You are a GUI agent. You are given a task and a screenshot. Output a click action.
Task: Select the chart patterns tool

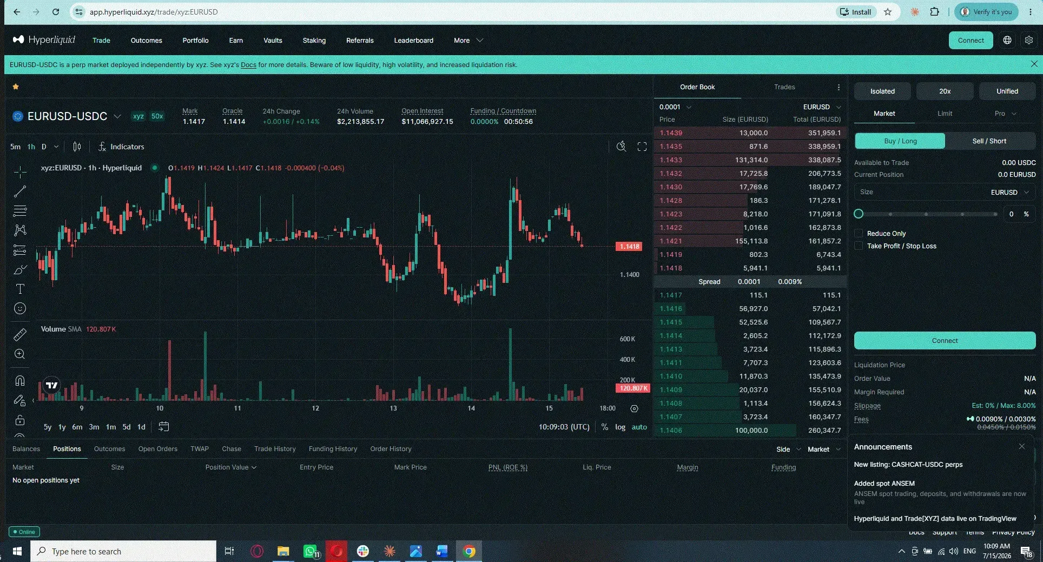[20, 230]
